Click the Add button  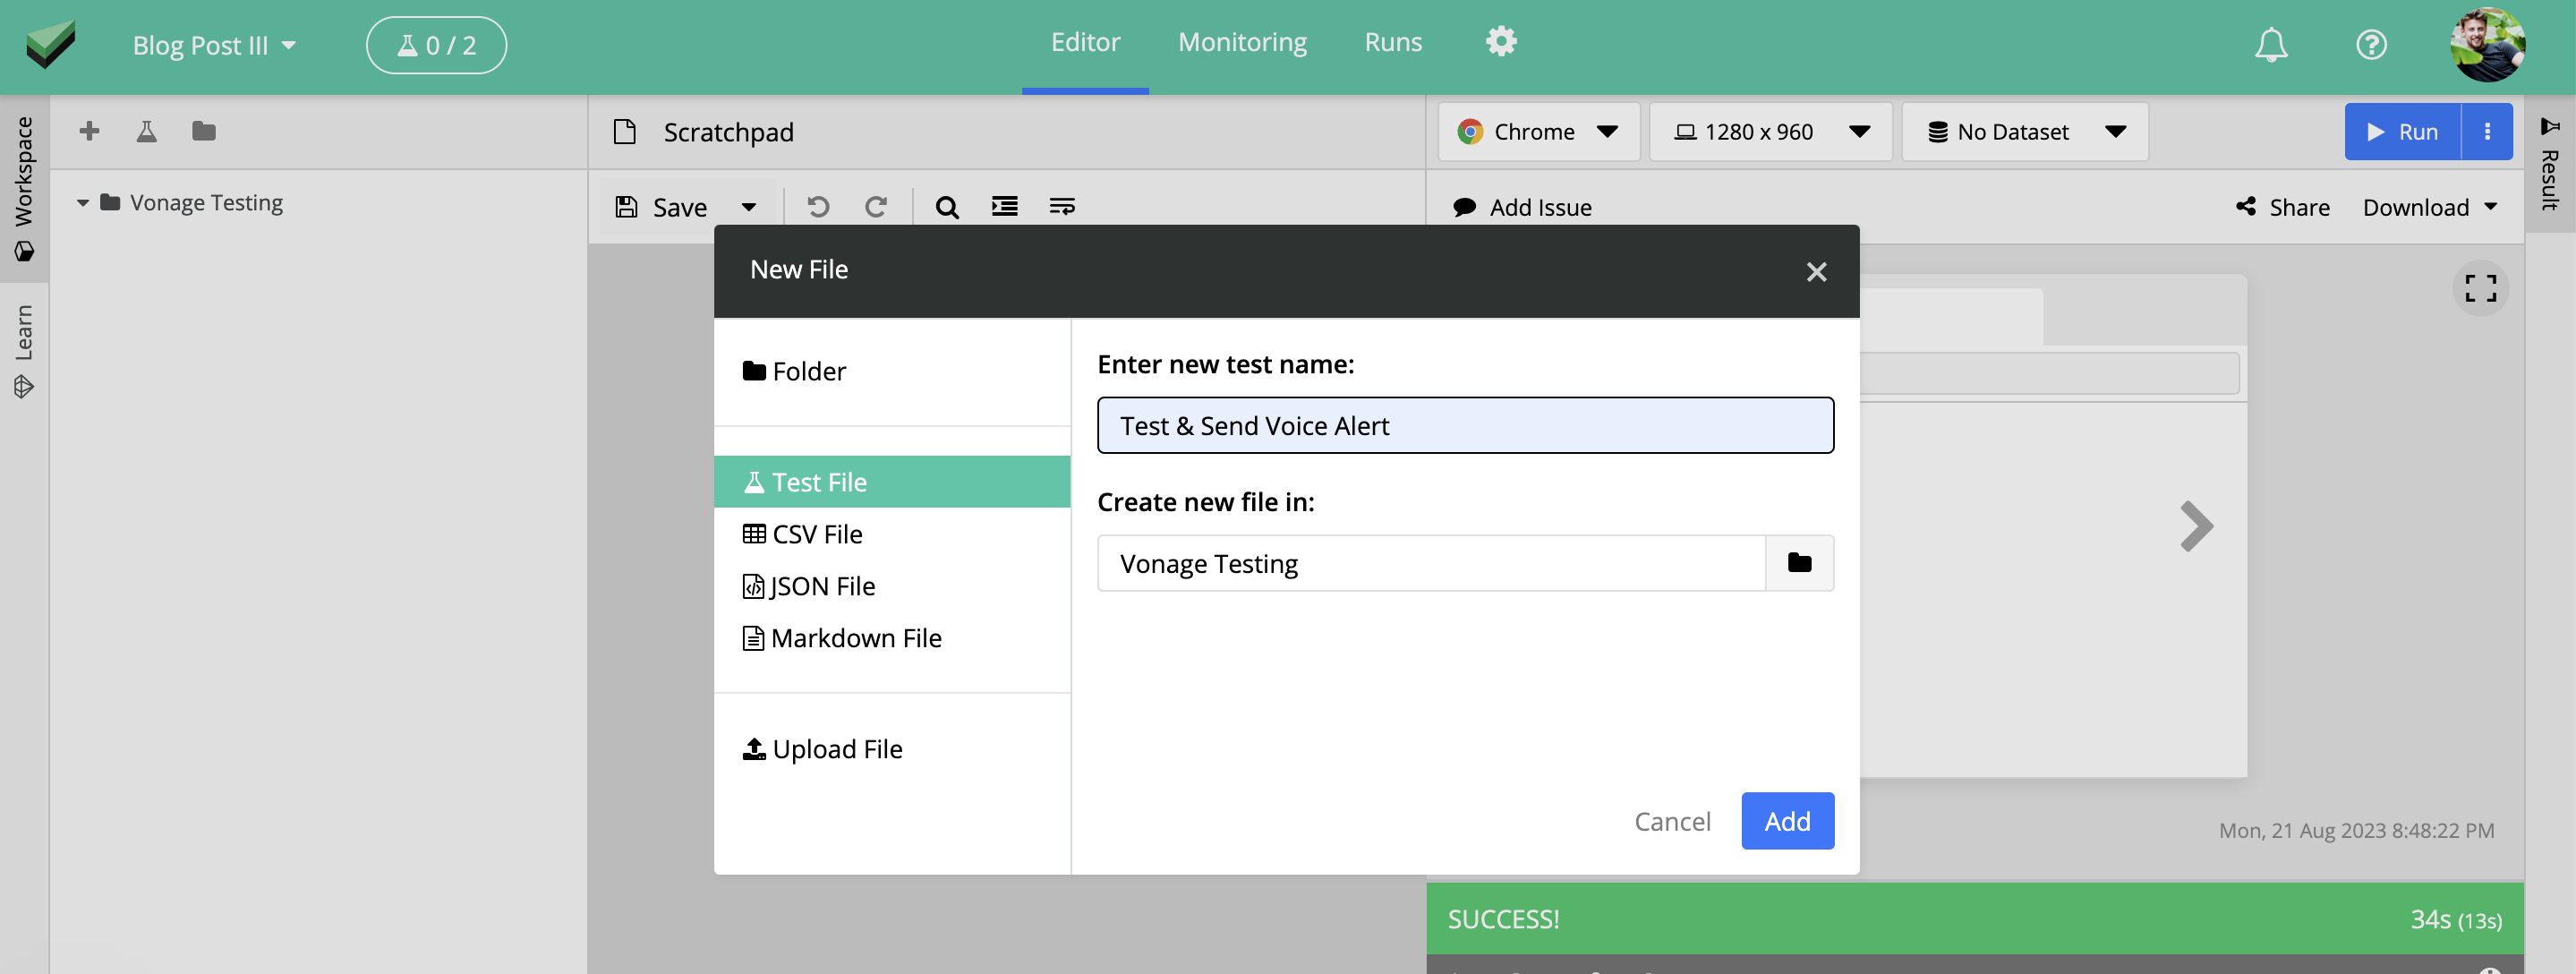(x=1787, y=821)
